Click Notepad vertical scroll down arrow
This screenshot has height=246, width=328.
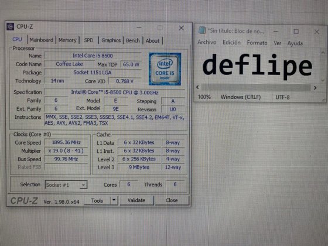tap(323, 80)
